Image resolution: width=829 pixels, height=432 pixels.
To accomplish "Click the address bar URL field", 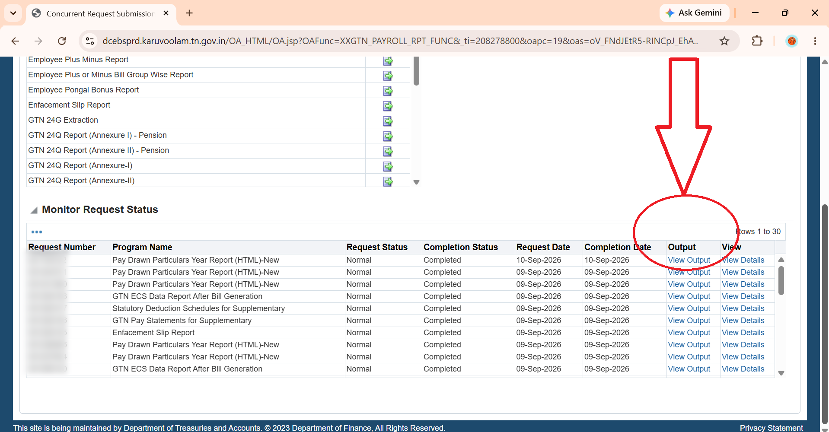I will pyautogui.click(x=400, y=41).
